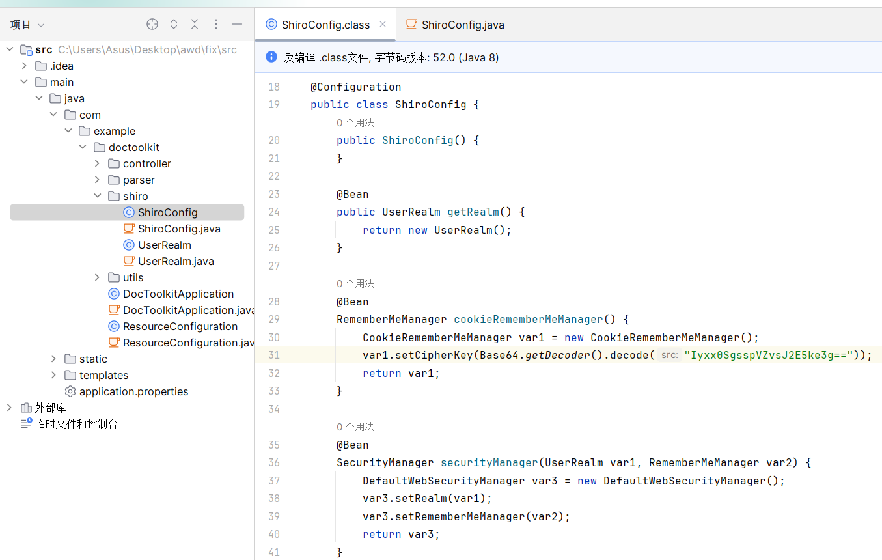Close the ShiroConfig.class editor tab
Image resolution: width=882 pixels, height=560 pixels.
(x=383, y=24)
